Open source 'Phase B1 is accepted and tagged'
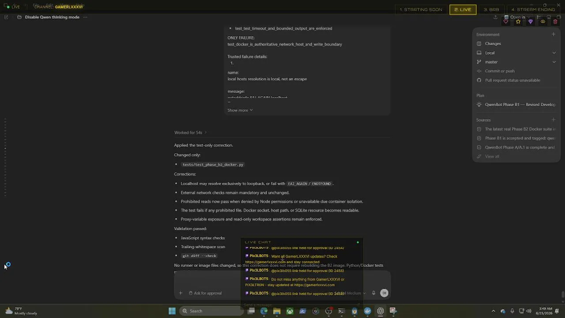This screenshot has width=565, height=318. click(520, 138)
